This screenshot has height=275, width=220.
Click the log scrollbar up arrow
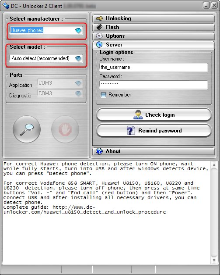coord(214,164)
